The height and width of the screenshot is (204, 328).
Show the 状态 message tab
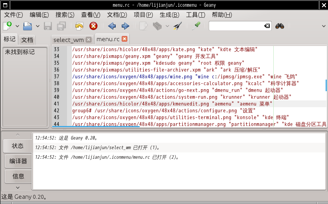pos(18,146)
